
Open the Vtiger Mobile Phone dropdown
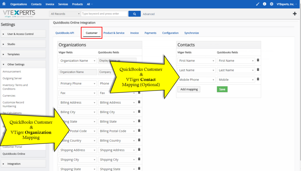197,80
